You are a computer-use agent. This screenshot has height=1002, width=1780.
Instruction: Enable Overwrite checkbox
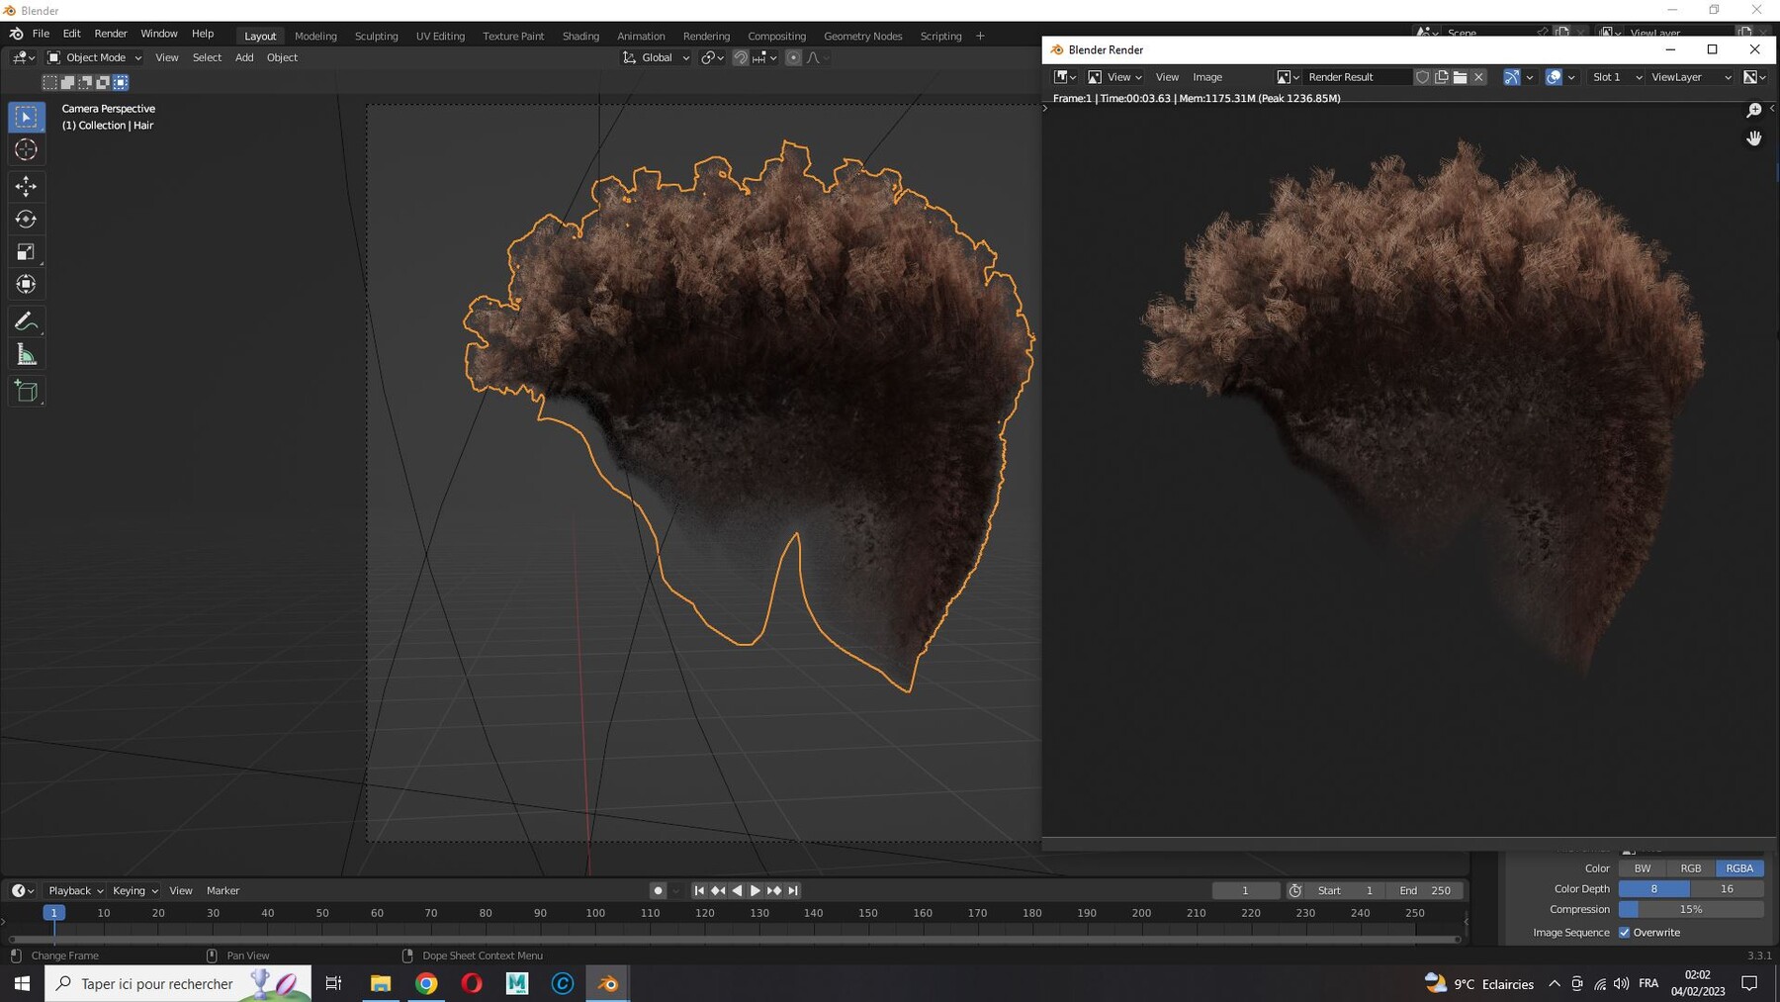coord(1624,933)
